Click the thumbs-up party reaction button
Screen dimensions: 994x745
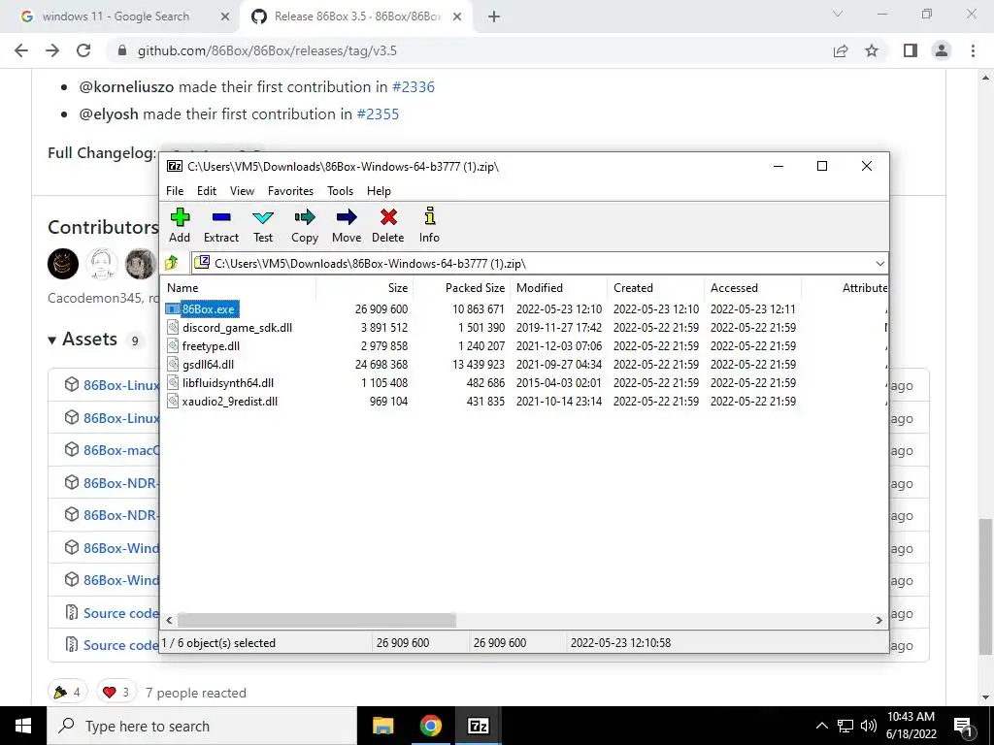pos(67,692)
